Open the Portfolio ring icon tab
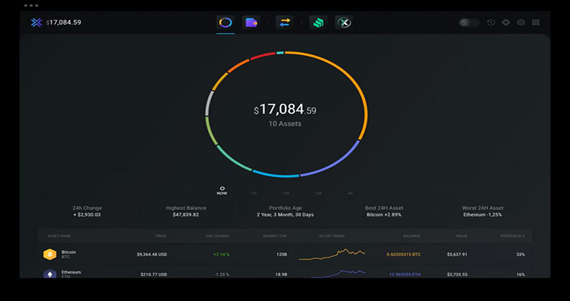Screen dimensions: 570x301 225,23
